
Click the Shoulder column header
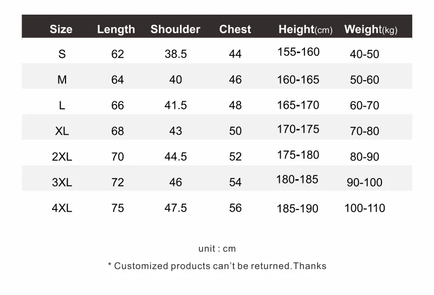(x=175, y=29)
